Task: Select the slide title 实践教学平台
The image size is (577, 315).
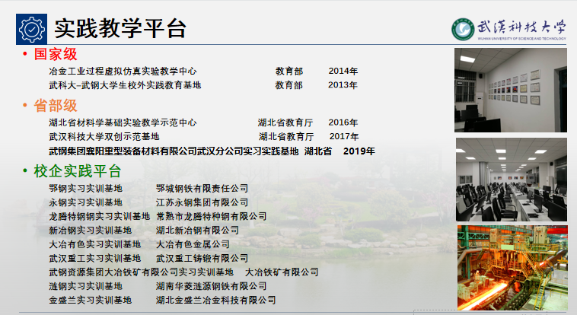Action: click(x=120, y=28)
